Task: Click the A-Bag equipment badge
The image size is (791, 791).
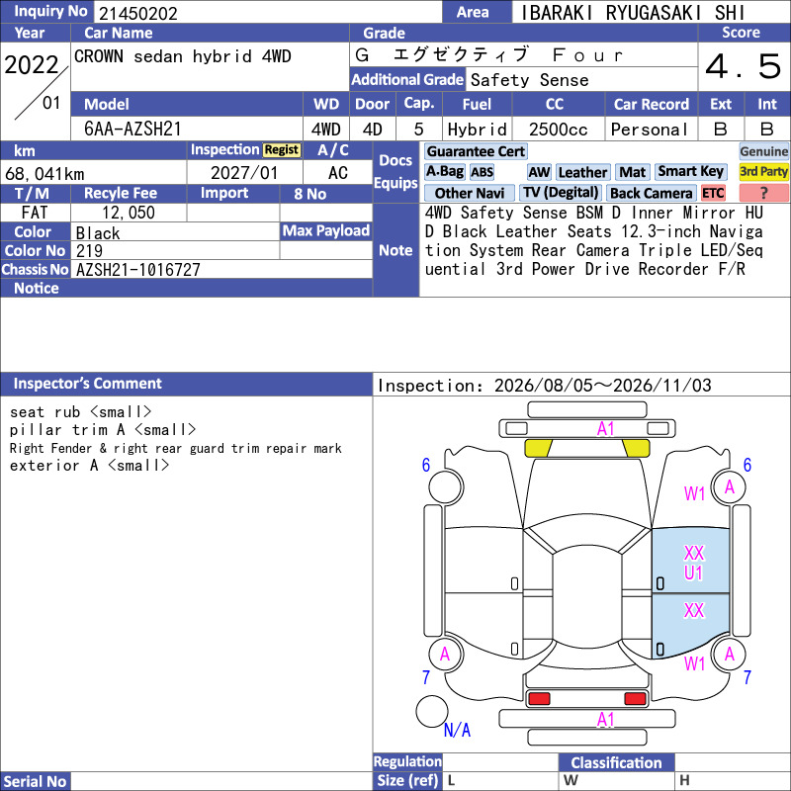Action: 444,172
